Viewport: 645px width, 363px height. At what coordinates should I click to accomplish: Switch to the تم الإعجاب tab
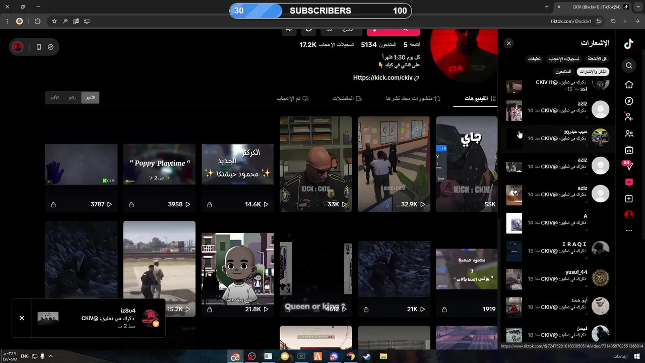click(x=292, y=99)
